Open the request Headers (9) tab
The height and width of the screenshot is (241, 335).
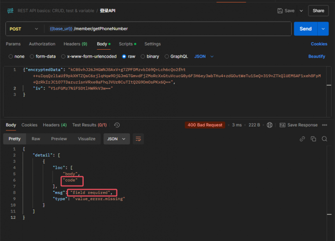[x=75, y=44]
